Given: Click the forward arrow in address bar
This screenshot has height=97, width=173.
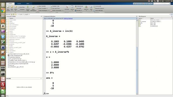Looking at the screenshot, I should click(x=9, y=14).
